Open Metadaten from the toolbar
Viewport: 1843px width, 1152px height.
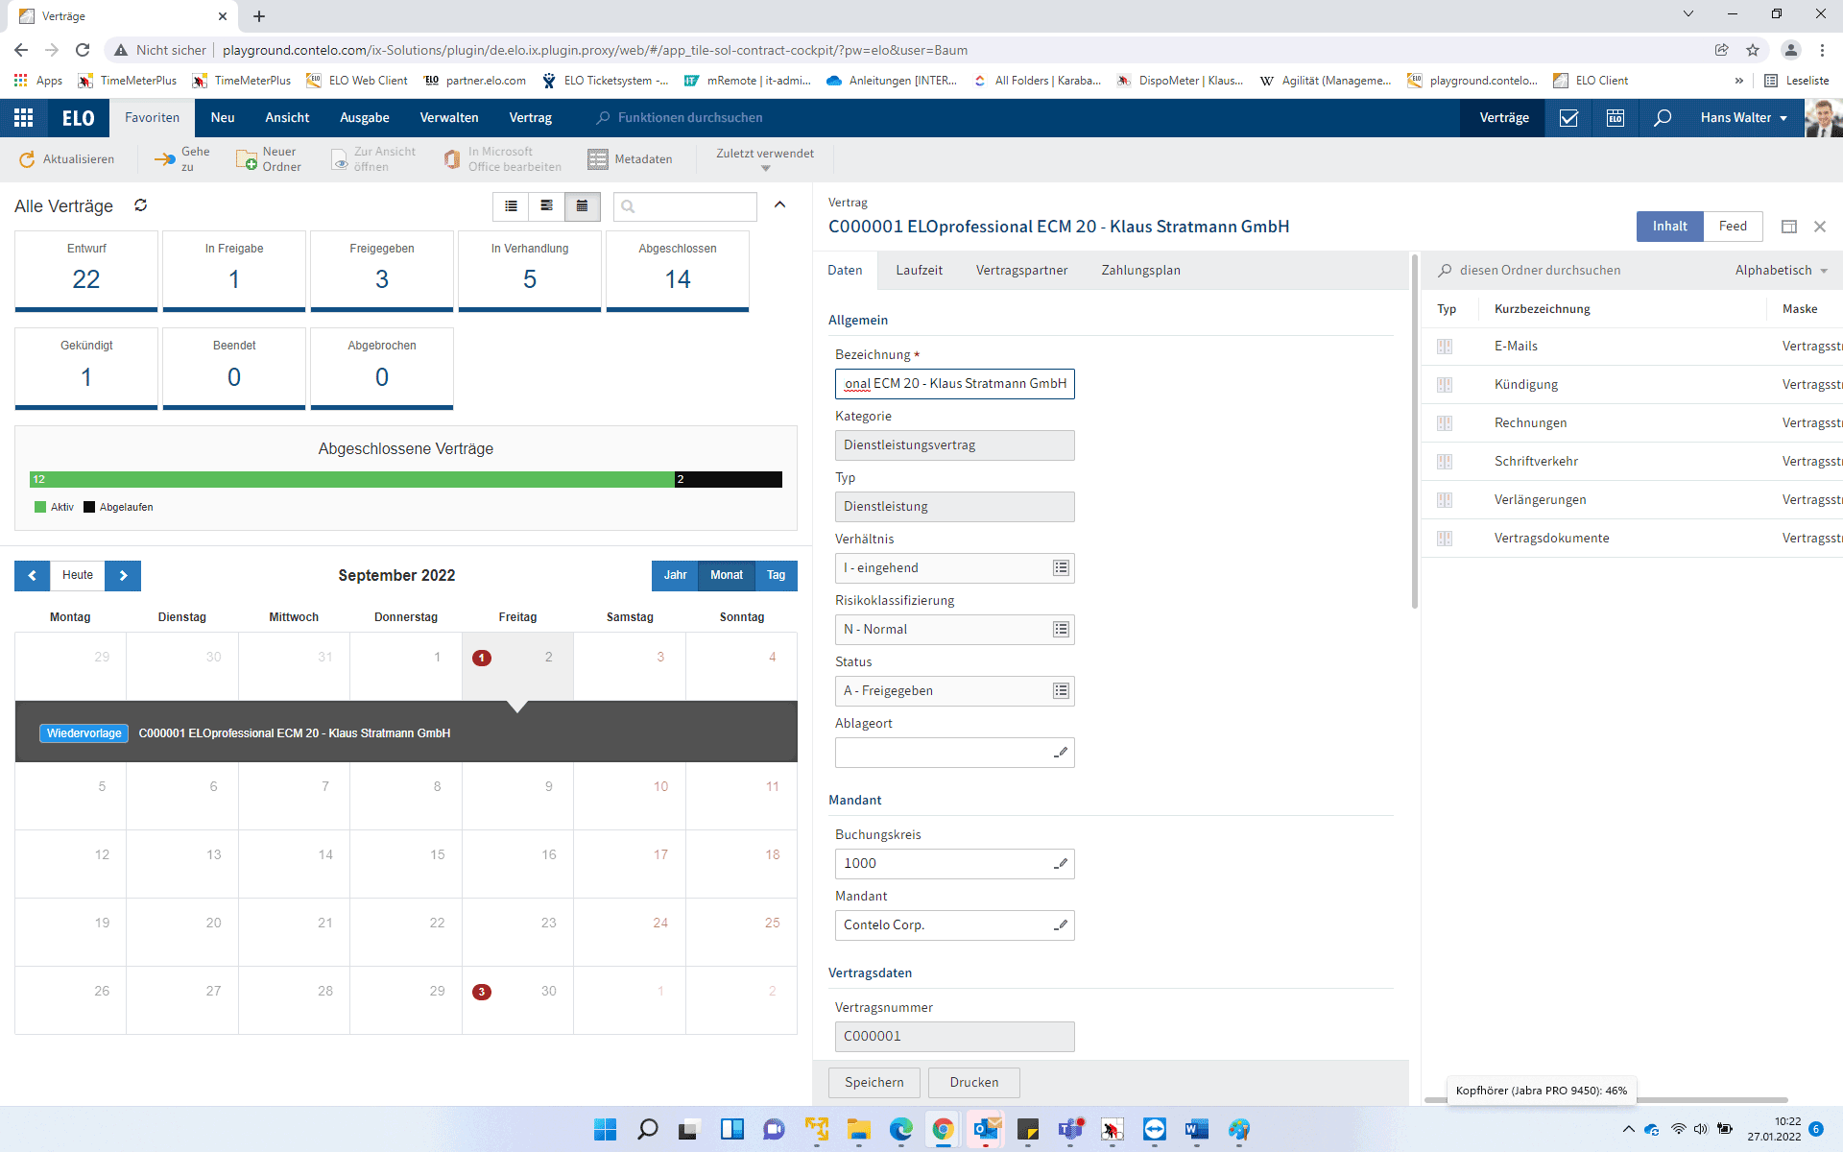[x=630, y=159]
